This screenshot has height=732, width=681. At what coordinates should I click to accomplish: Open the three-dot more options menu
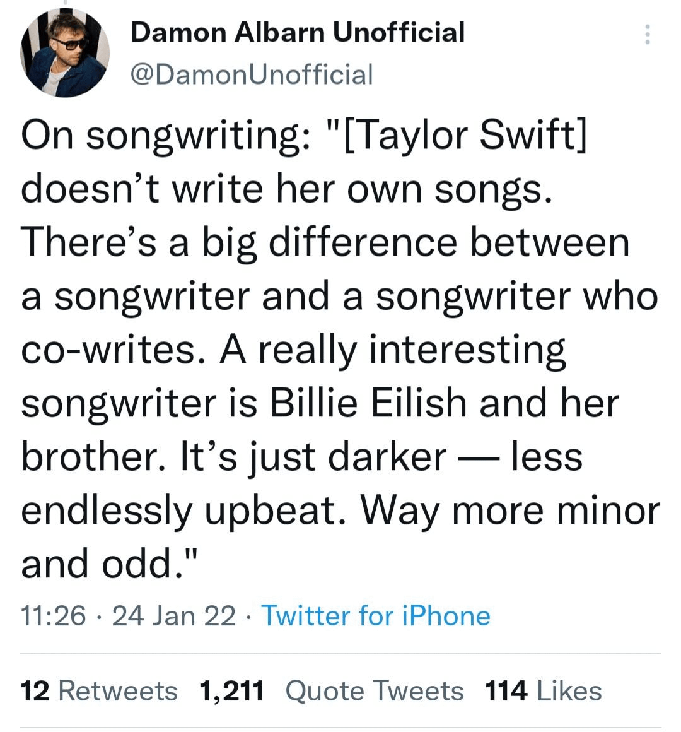tap(647, 35)
